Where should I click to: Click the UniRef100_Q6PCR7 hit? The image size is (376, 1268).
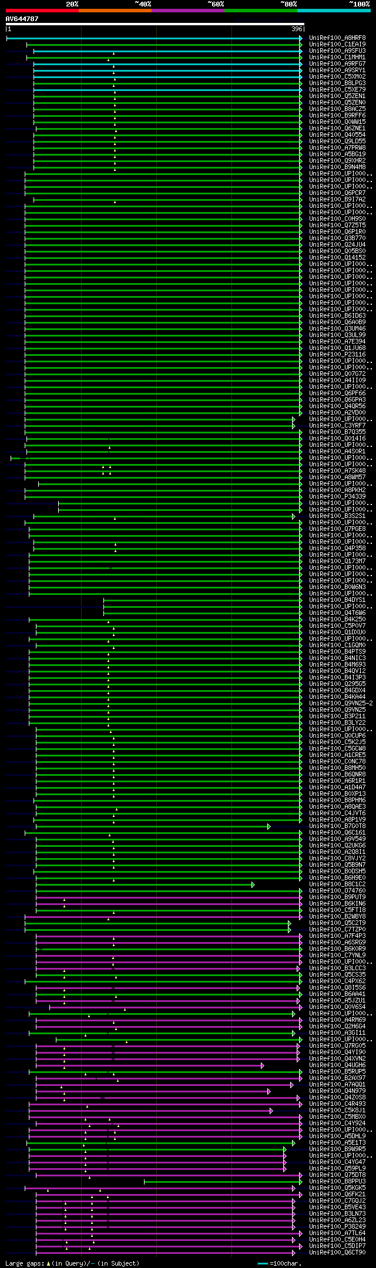[337, 193]
